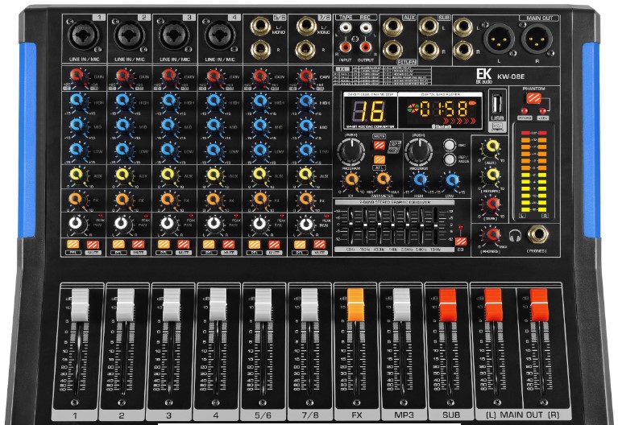Click the 15kHz graphic EQ slider
618x425 pixels.
[435, 226]
